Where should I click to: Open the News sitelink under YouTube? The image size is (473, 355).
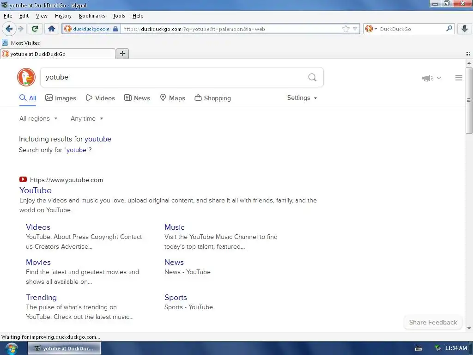[x=174, y=263]
